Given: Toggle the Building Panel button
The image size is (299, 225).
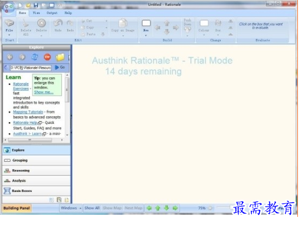Looking at the screenshot, I should tap(17, 208).
